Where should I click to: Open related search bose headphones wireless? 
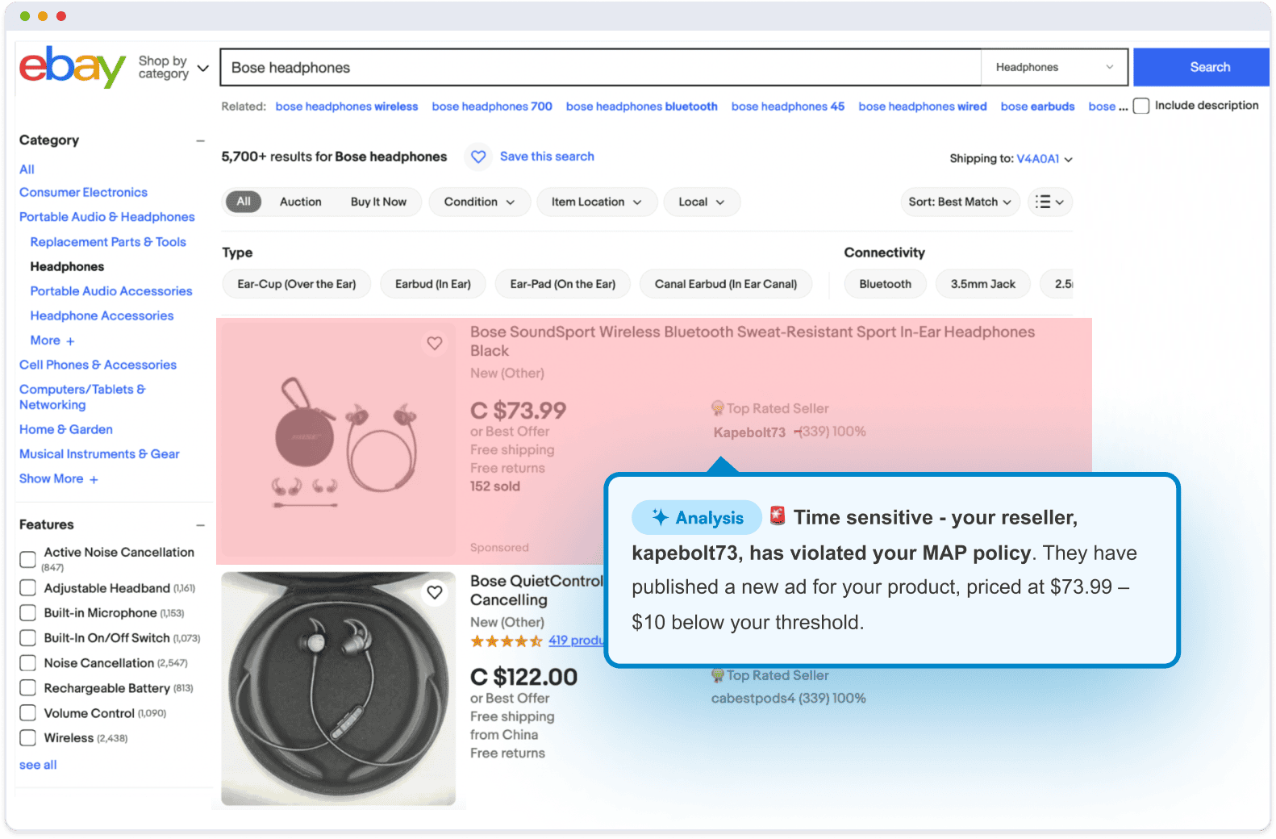click(x=347, y=106)
